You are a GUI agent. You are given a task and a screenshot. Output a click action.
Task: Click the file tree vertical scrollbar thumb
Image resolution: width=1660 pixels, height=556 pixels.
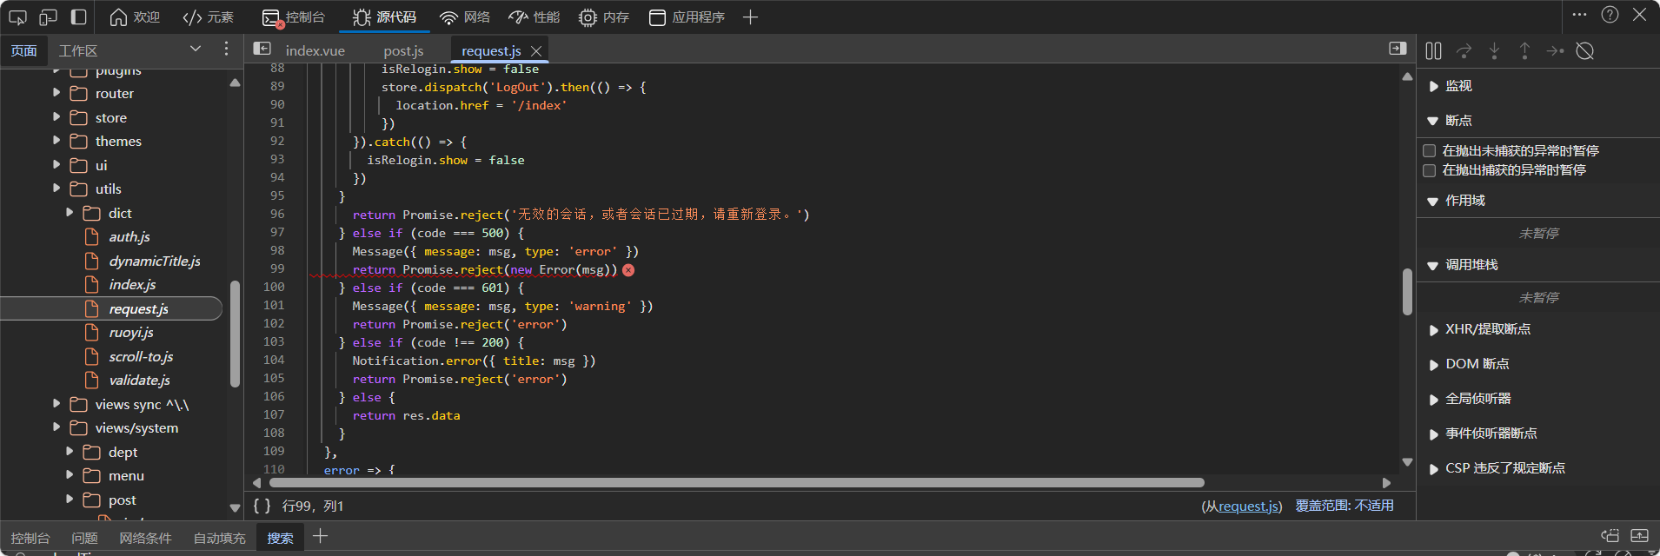(x=234, y=333)
